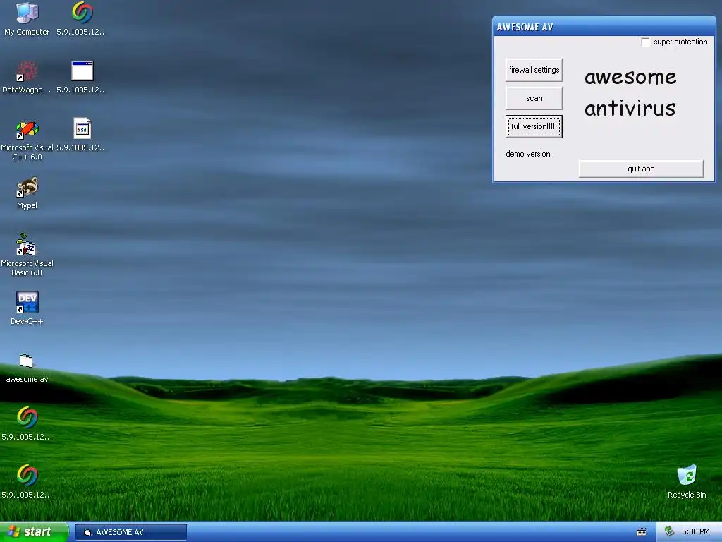Viewport: 722px width, 542px height.
Task: Click the 5:30 PM taskbar clock
Action: pos(695,532)
